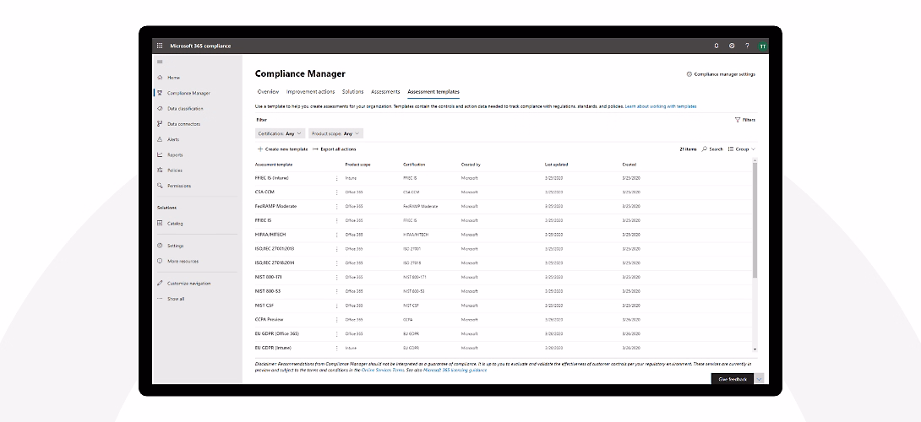Open the help question mark icon

pyautogui.click(x=747, y=46)
